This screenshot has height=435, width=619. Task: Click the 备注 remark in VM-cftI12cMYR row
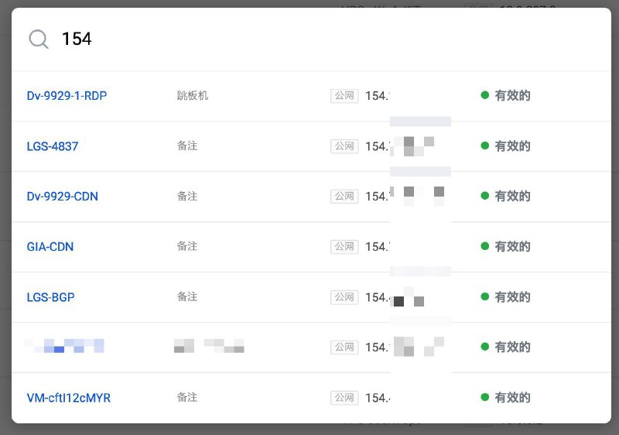point(187,398)
